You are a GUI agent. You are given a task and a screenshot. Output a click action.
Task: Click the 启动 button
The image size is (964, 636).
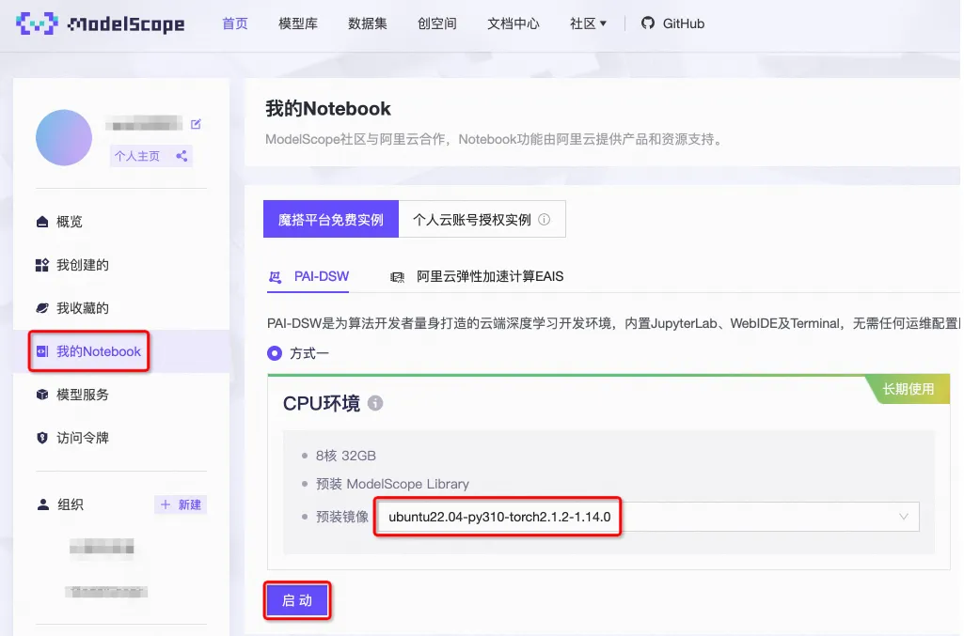click(297, 600)
